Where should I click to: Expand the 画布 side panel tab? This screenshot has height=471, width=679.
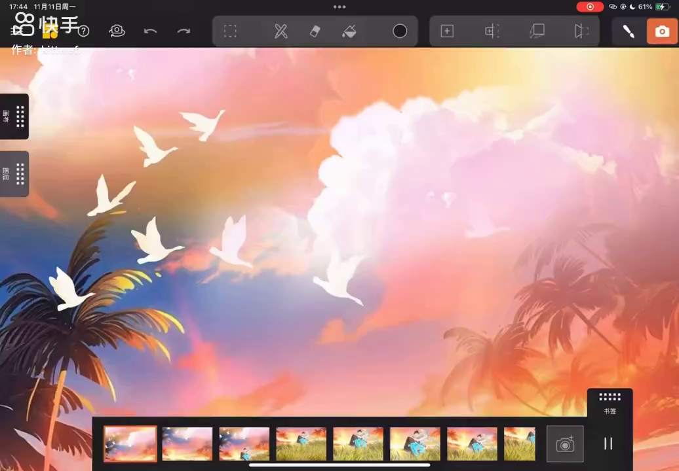click(14, 116)
